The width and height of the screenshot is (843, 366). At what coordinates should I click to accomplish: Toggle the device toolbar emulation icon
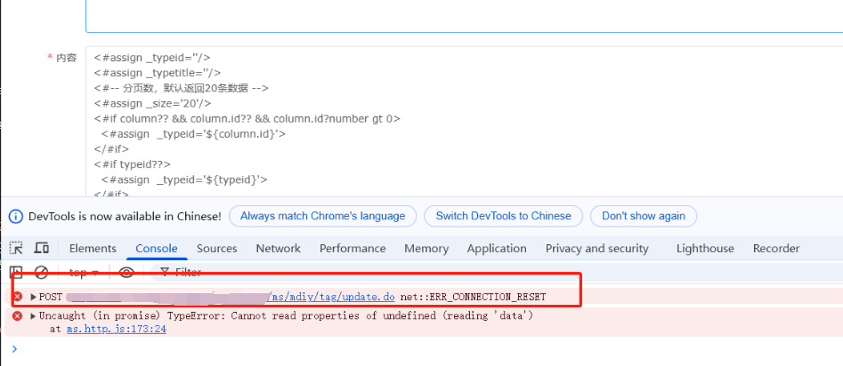click(41, 249)
